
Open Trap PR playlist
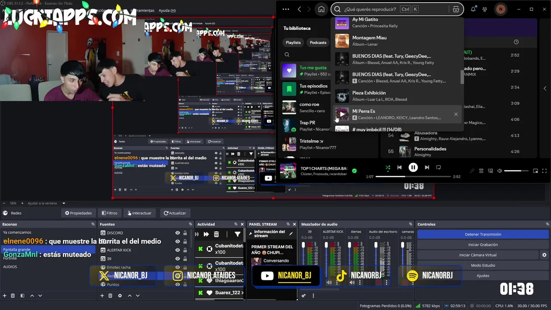click(x=306, y=126)
